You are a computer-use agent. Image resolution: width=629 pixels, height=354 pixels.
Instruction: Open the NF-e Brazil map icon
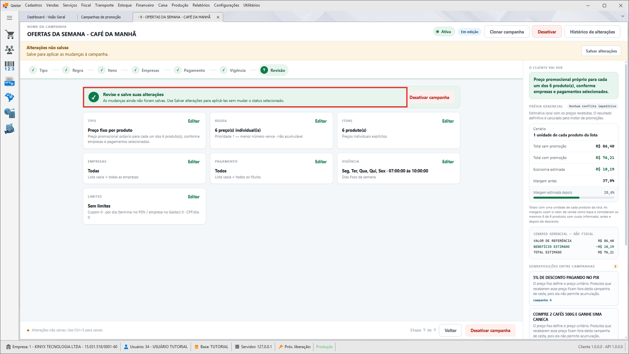coord(9,97)
